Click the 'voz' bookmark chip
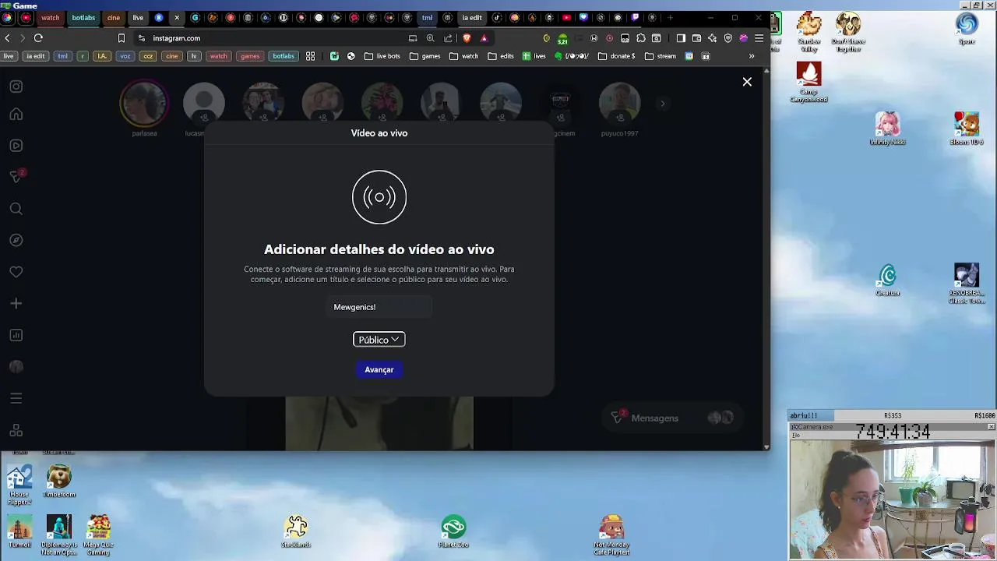The width and height of the screenshot is (997, 561). coord(125,56)
